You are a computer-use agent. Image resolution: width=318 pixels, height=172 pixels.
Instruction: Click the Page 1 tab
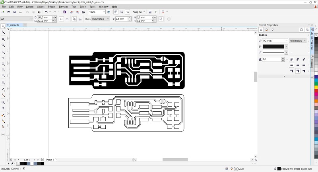click(50, 160)
